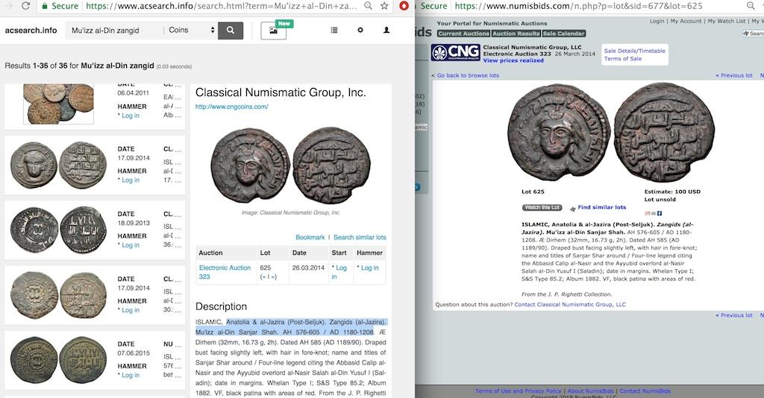Image resolution: width=764 pixels, height=398 pixels.
Task: Open About NumisBids footer link
Action: 590,391
